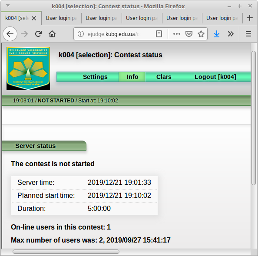The height and width of the screenshot is (256, 258).
Task: Click the horizontal scrollbar at the bottom
Action: click(66, 252)
